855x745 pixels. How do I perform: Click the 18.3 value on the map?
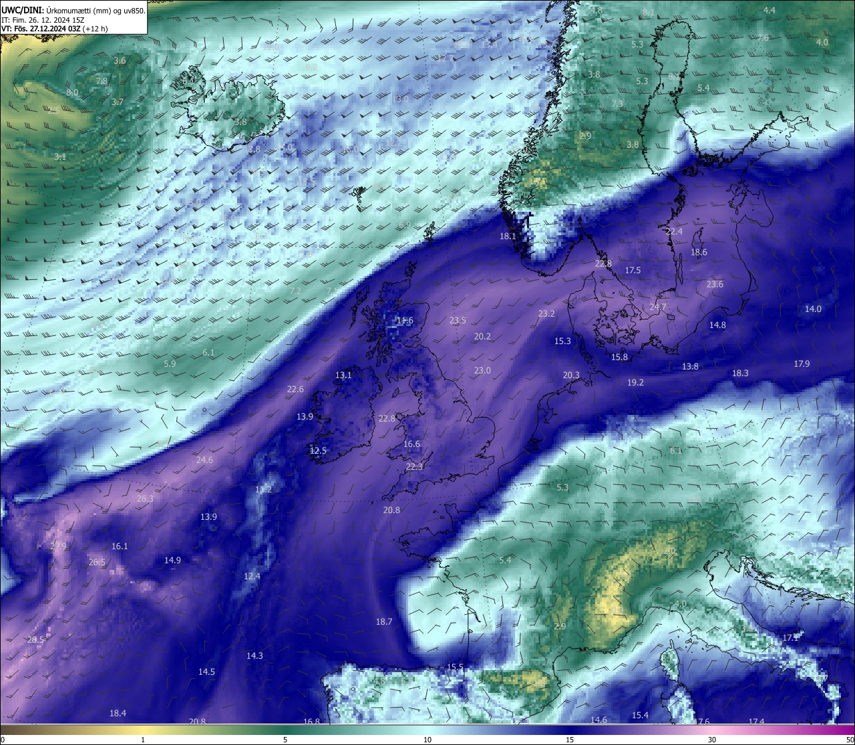coord(740,373)
